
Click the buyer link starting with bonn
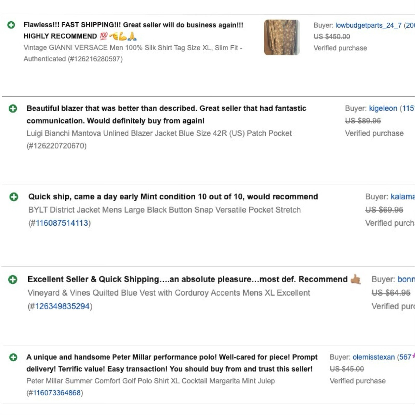406,279
